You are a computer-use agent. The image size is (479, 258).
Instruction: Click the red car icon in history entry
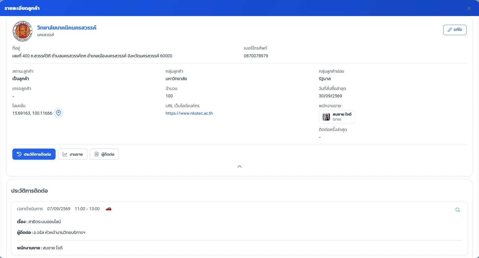coord(108,209)
